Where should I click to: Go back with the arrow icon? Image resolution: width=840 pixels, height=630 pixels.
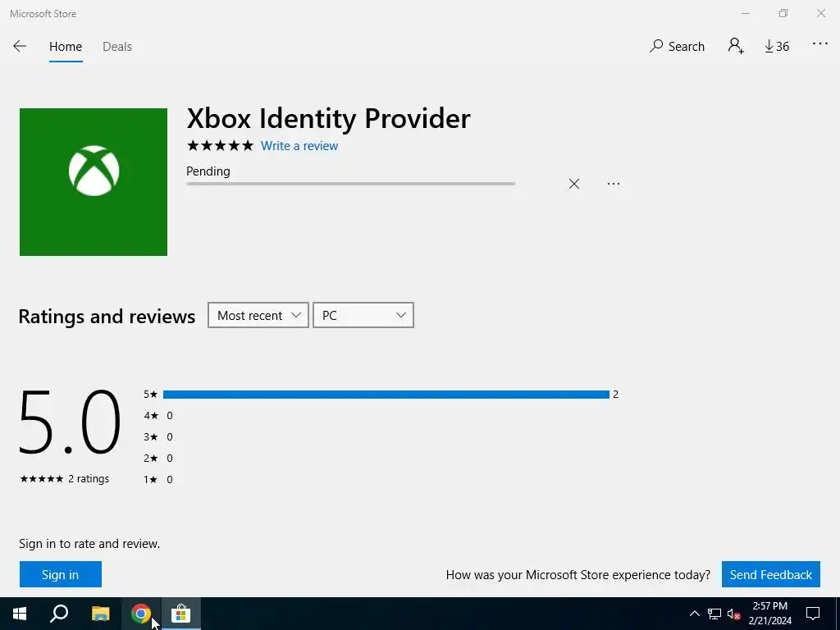20,46
